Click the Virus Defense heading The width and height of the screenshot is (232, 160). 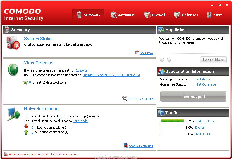38,63
